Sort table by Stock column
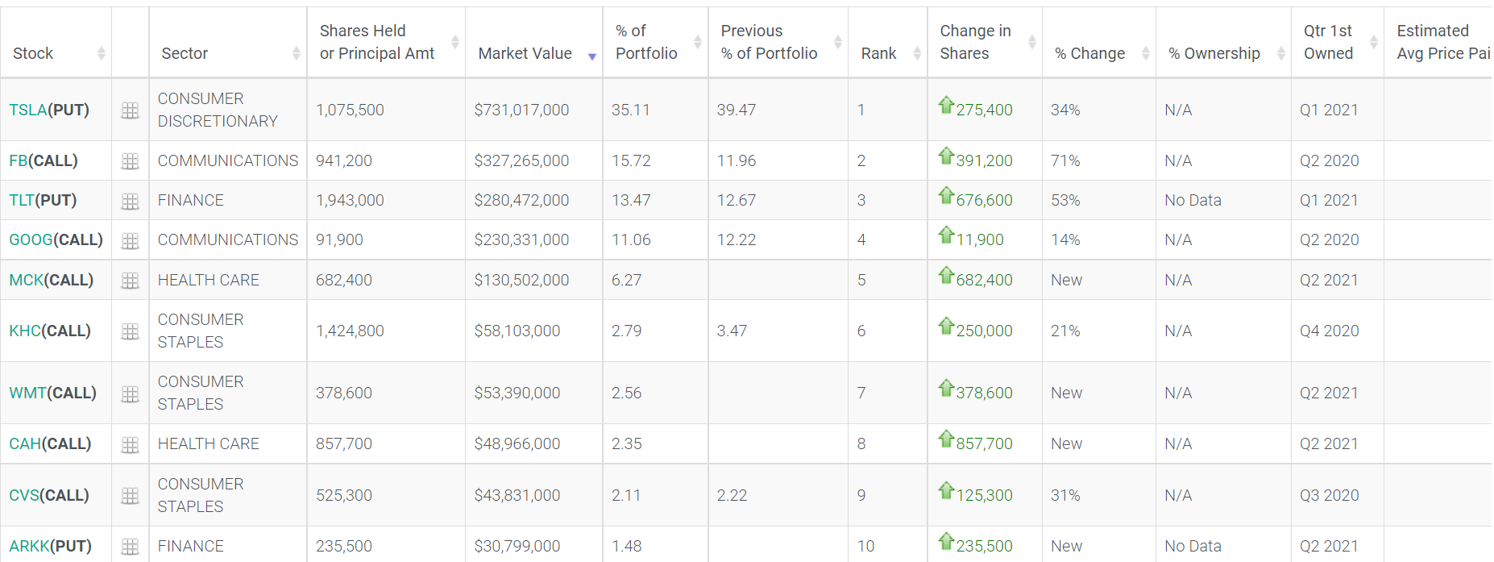This screenshot has height=562, width=1494. point(34,53)
